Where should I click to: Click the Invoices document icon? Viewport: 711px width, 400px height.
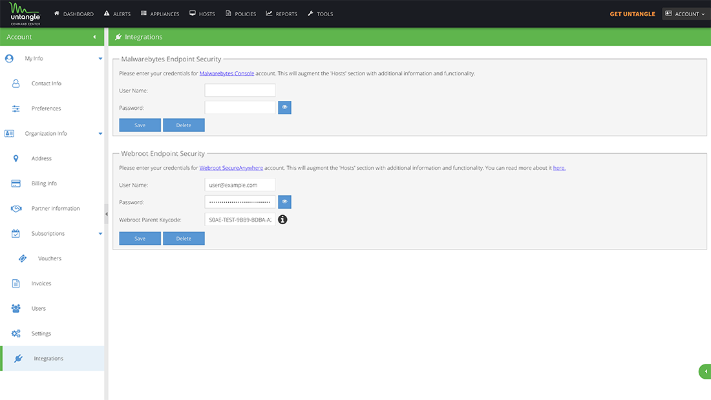click(x=16, y=284)
